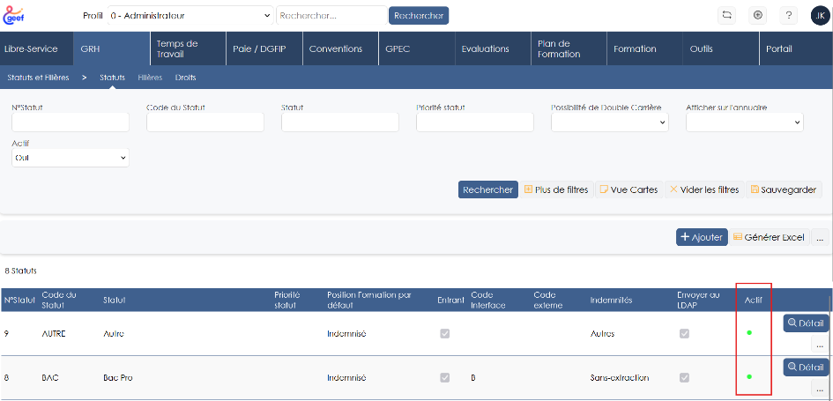Open the Paie / DGFIP menu
The width and height of the screenshot is (833, 401).
(x=264, y=48)
